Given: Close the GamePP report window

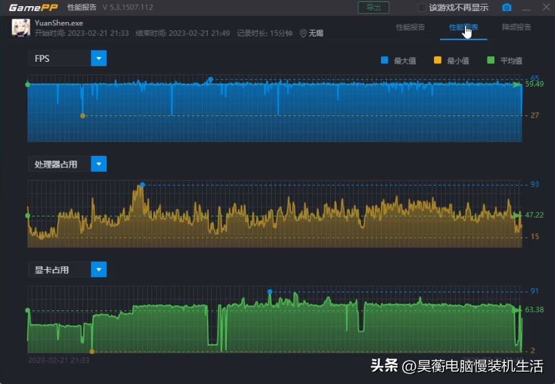Looking at the screenshot, I should coord(546,7).
